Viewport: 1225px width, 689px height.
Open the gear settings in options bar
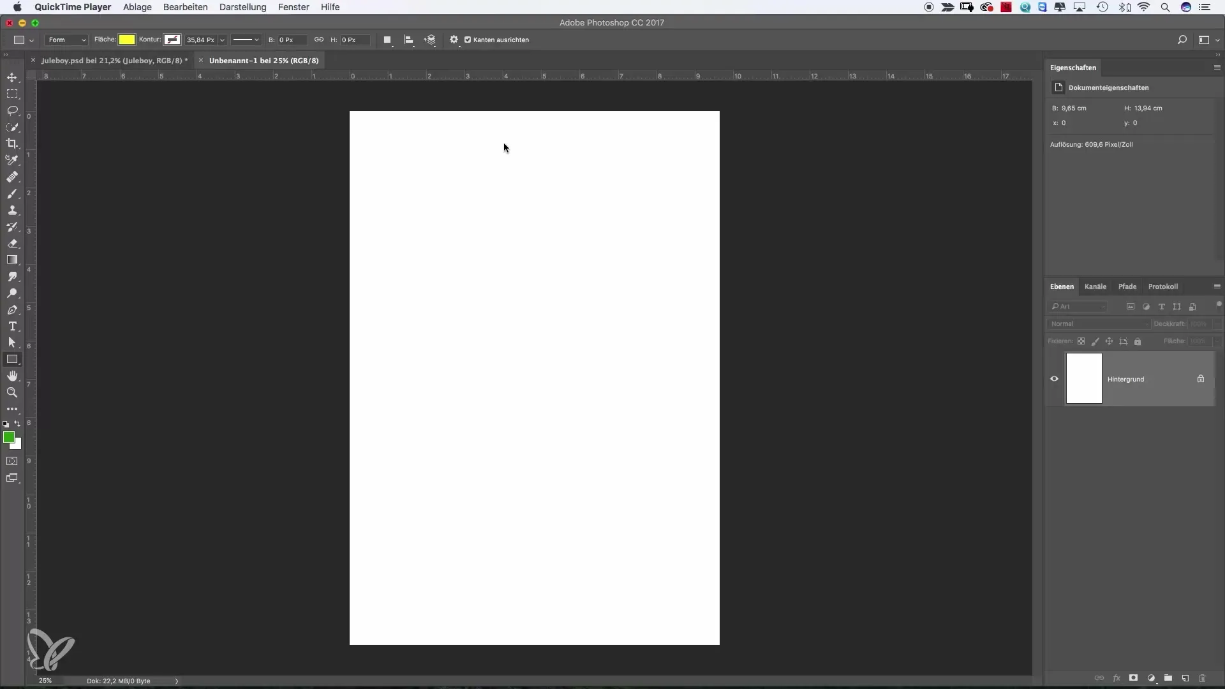point(454,40)
